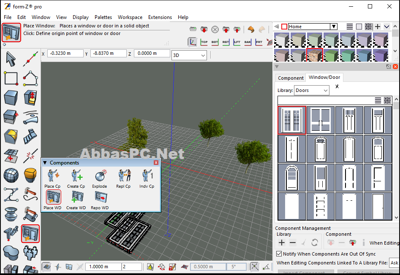The width and height of the screenshot is (400, 275).
Task: Open the Library Doors dropdown
Action: [311, 90]
